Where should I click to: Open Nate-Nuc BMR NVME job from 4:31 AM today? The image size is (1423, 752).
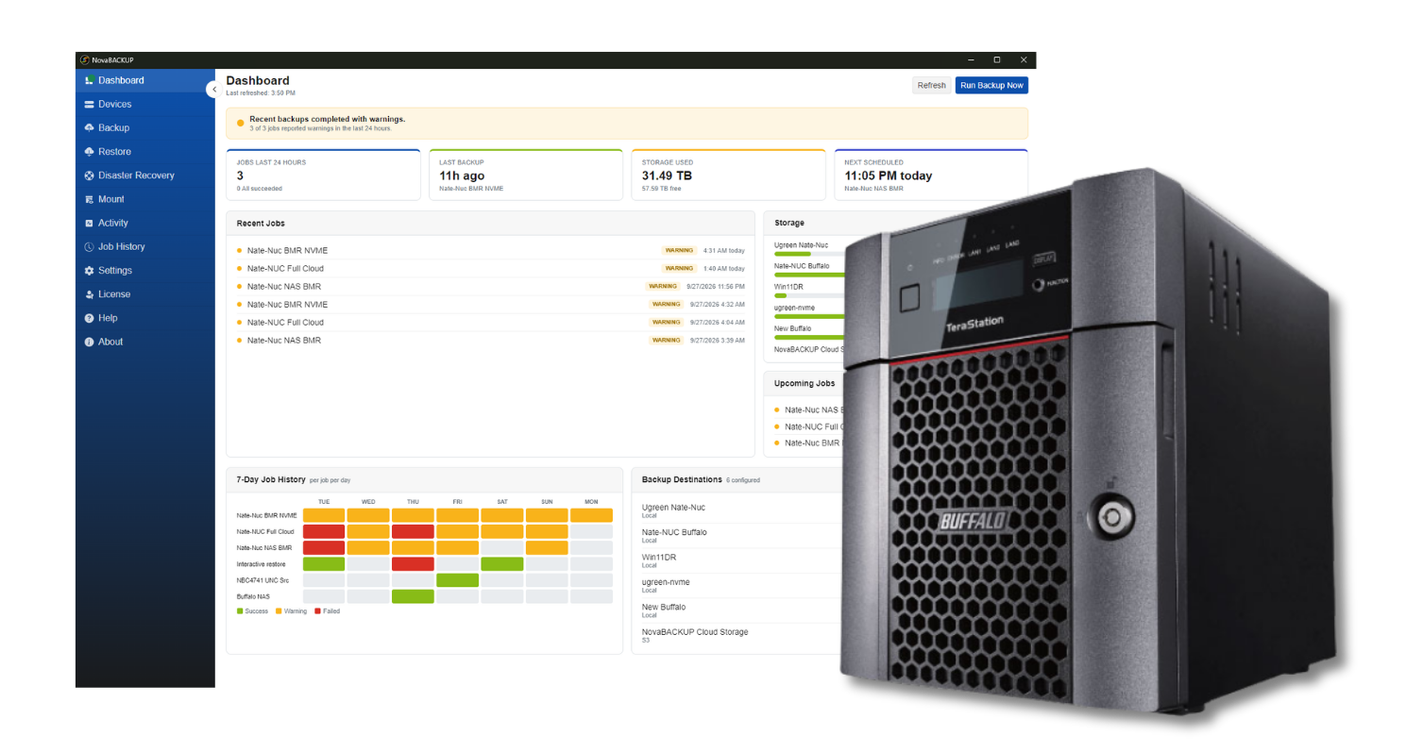click(491, 251)
